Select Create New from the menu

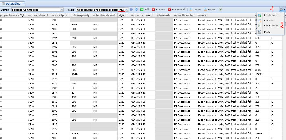[x=272, y=15]
